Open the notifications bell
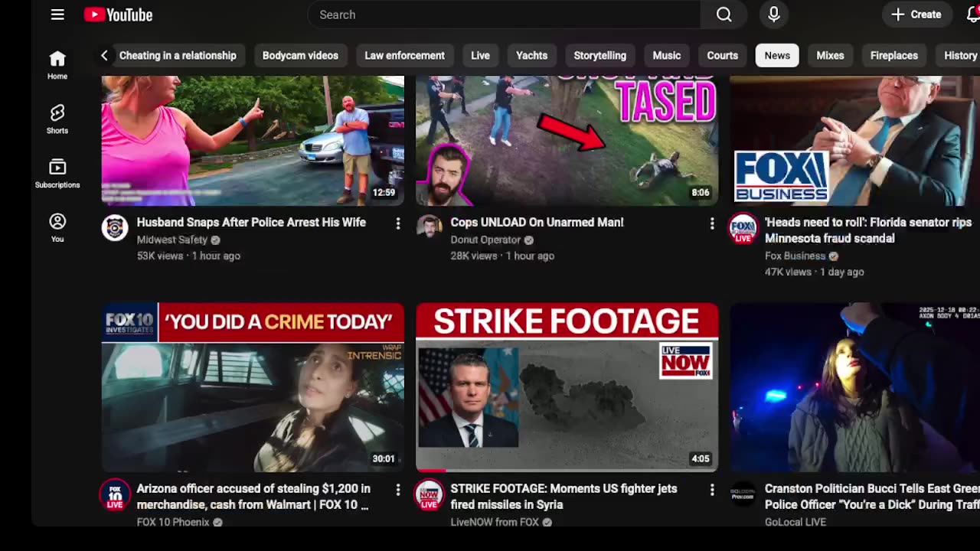The height and width of the screenshot is (551, 980). pos(974,15)
